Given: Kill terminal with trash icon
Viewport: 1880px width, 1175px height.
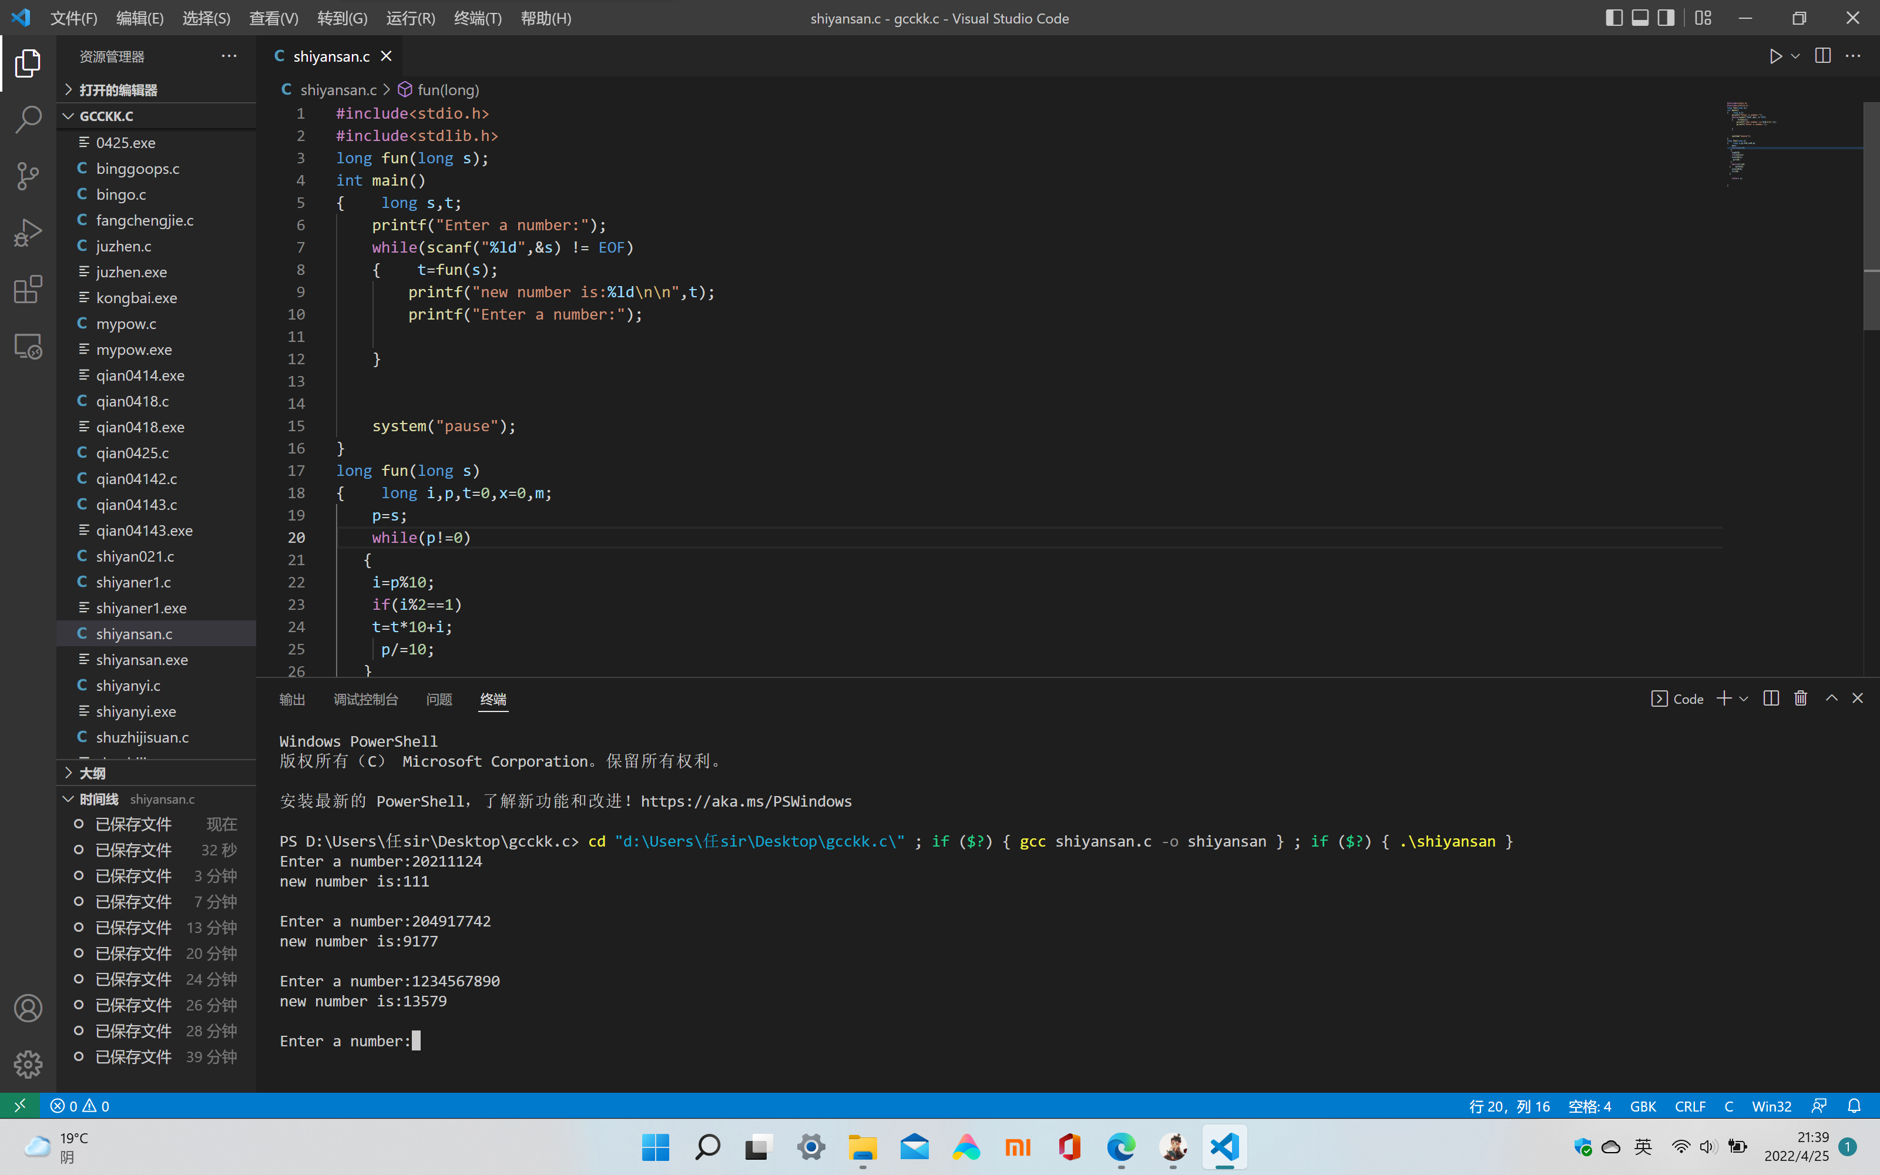Looking at the screenshot, I should 1801,699.
